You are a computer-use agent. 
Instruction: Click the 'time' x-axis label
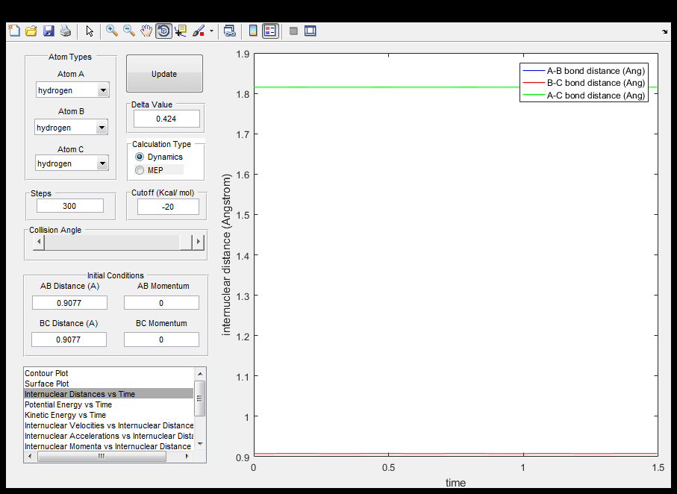click(x=455, y=483)
